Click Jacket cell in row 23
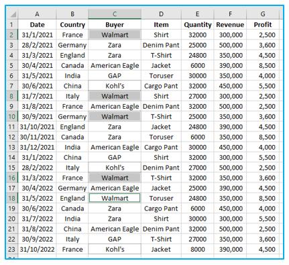The height and width of the screenshot is (265, 289). coord(161,250)
